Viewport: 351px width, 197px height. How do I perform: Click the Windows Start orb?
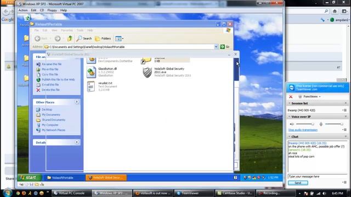tap(7, 193)
